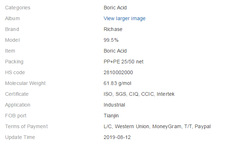Click the HS code number 2810002000

click(x=118, y=72)
